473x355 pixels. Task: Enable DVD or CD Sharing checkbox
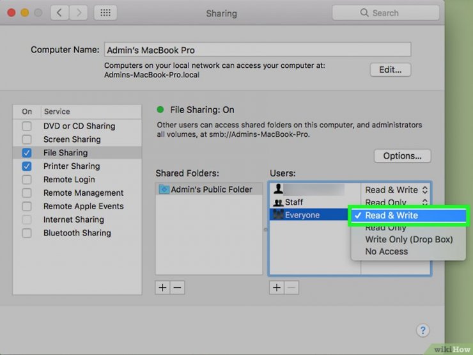pyautogui.click(x=27, y=126)
